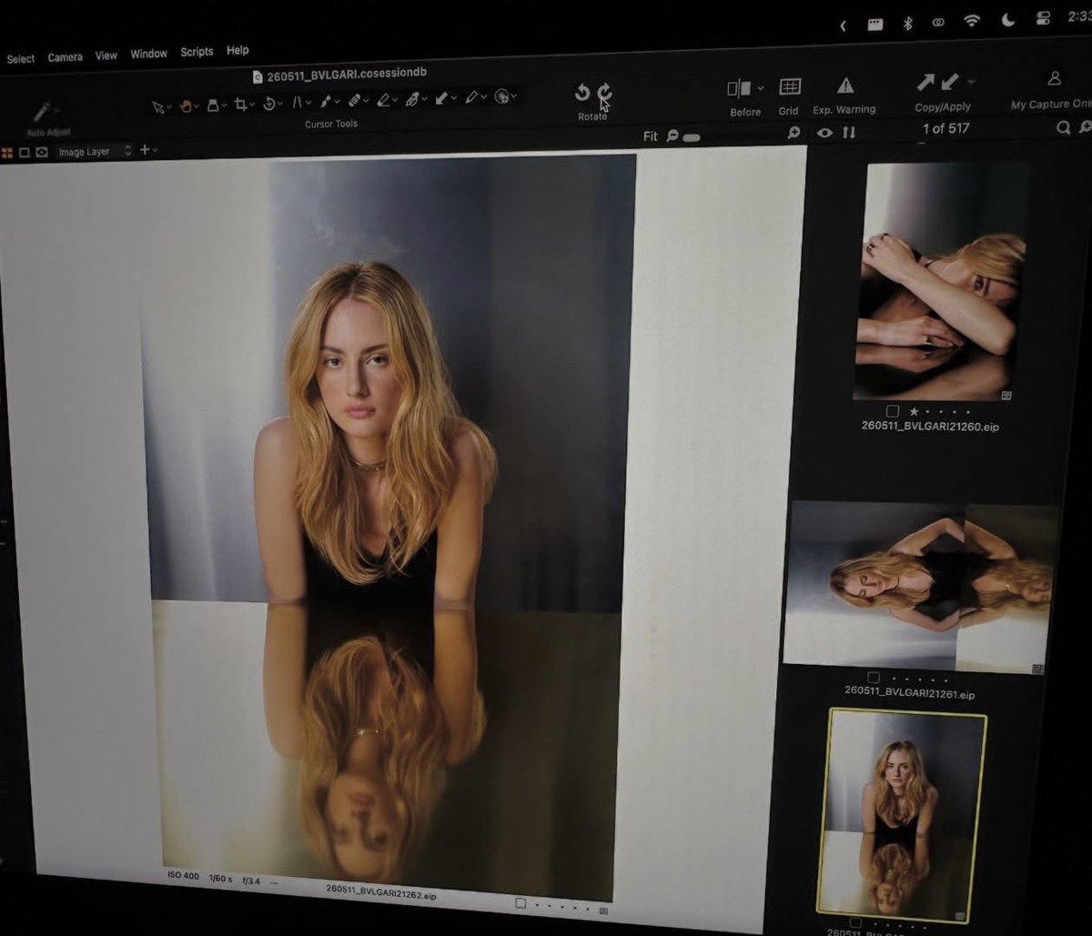Open the Before view options chevron
Viewport: 1092px width, 936px height.
coord(760,87)
